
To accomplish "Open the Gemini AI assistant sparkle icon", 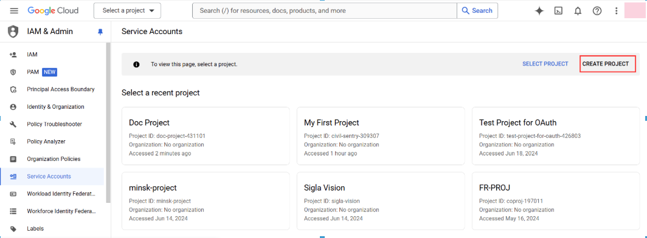I will click(539, 11).
